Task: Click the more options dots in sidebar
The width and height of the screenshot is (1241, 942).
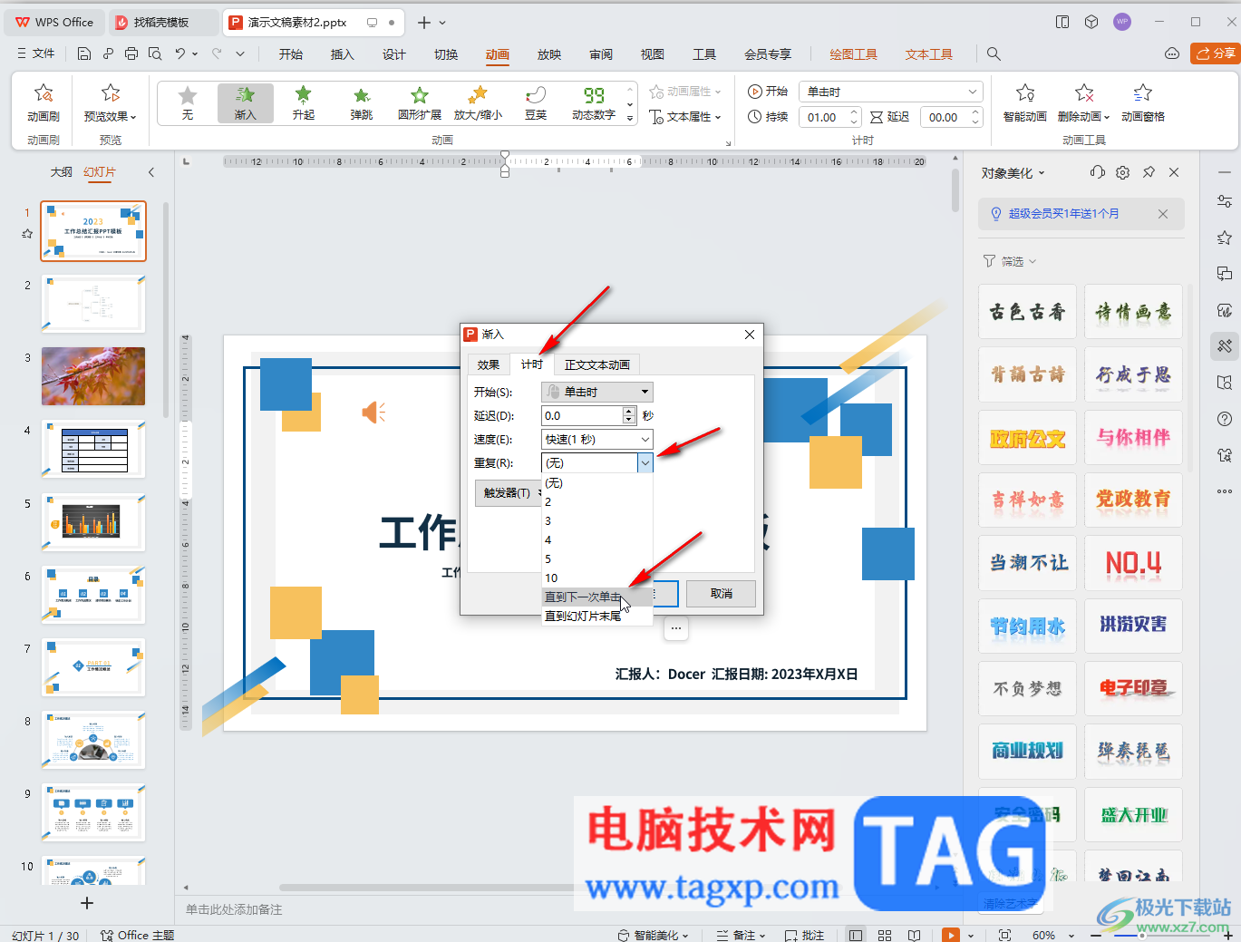Action: click(x=1225, y=491)
